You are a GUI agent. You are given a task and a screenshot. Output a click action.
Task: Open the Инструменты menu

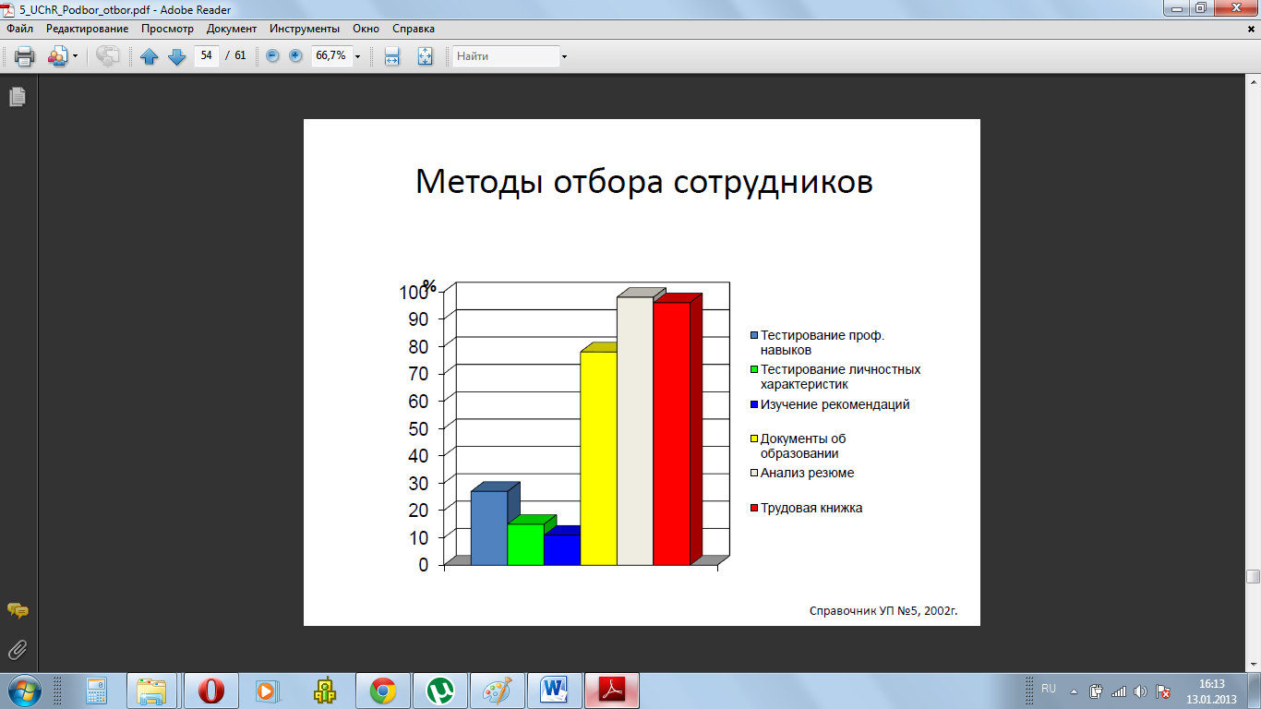click(305, 29)
